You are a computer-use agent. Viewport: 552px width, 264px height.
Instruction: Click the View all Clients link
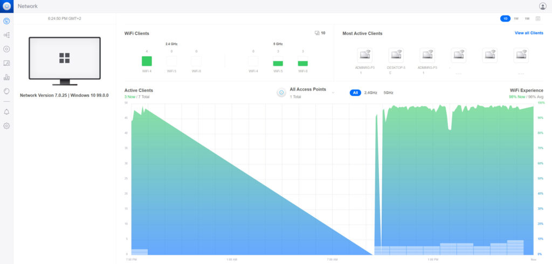tap(529, 33)
